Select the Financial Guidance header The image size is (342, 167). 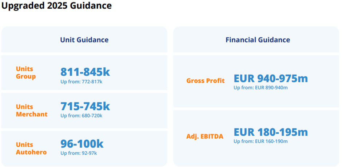point(258,40)
